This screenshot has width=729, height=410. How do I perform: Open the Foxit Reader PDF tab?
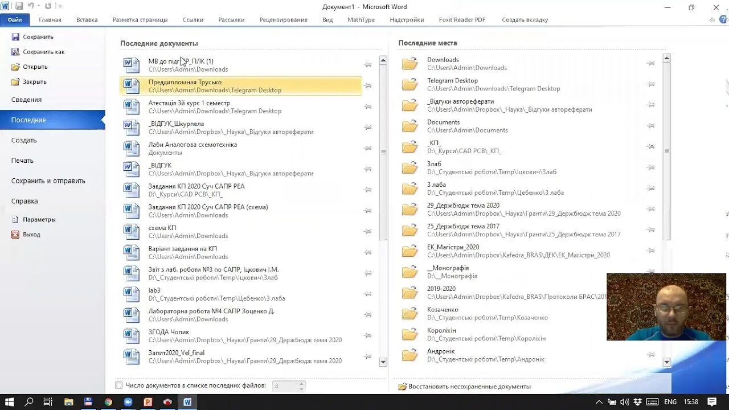[x=462, y=19]
